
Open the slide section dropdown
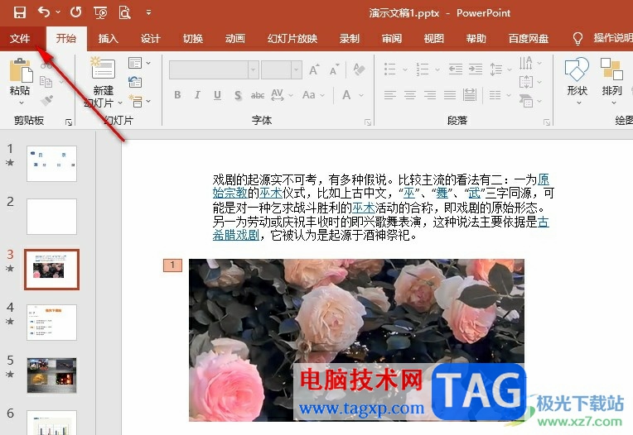(139, 101)
